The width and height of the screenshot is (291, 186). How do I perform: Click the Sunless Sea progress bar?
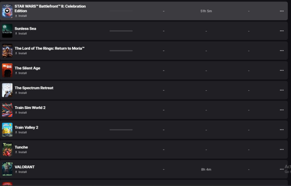pyautogui.click(x=121, y=31)
